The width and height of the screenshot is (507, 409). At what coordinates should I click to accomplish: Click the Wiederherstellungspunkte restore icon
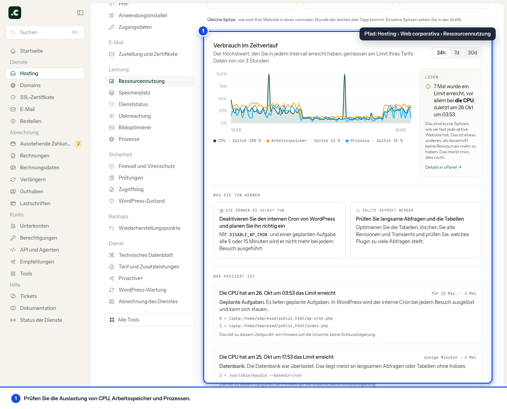[x=112, y=228]
